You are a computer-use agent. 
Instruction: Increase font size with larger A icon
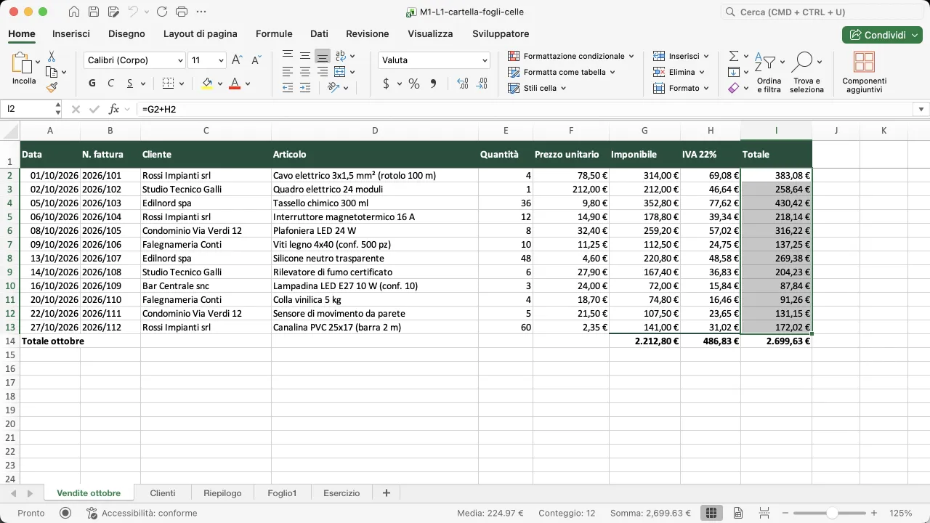237,60
